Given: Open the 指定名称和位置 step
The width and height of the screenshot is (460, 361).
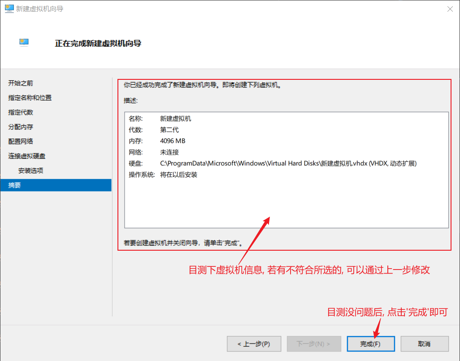Looking at the screenshot, I should click(30, 98).
